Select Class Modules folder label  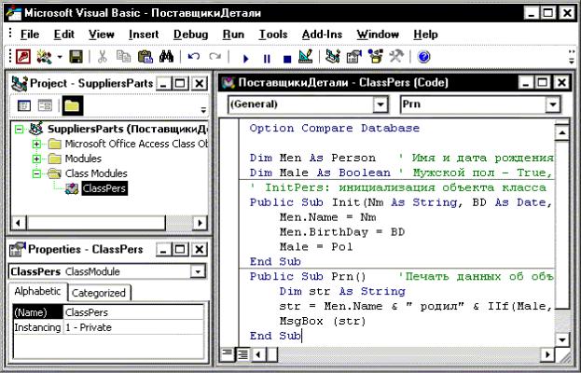click(x=96, y=173)
